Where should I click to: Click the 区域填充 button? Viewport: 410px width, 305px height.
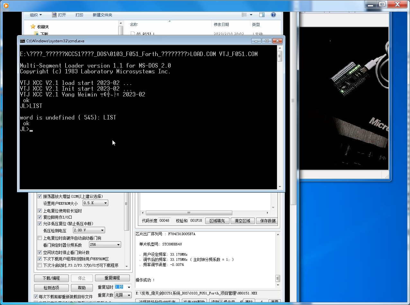click(x=217, y=221)
